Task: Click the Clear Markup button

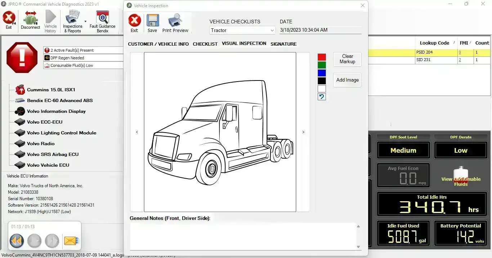Action: pyautogui.click(x=347, y=59)
